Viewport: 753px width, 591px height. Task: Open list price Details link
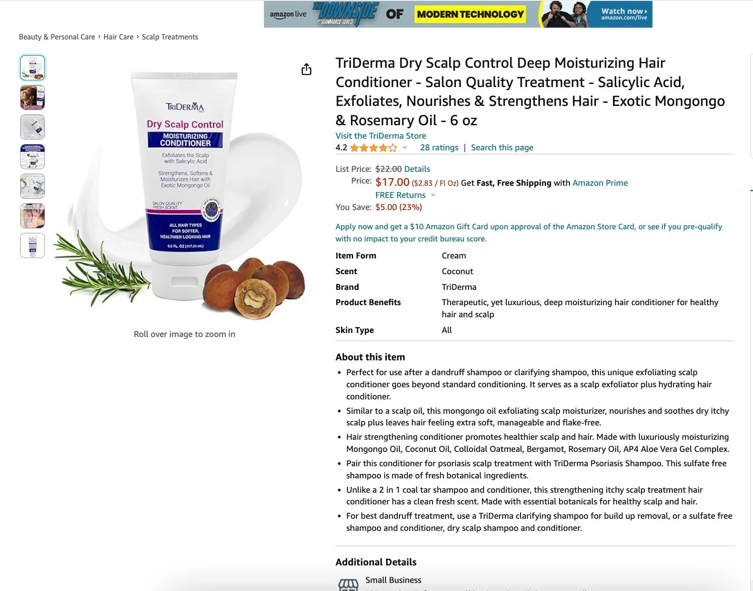click(x=417, y=169)
